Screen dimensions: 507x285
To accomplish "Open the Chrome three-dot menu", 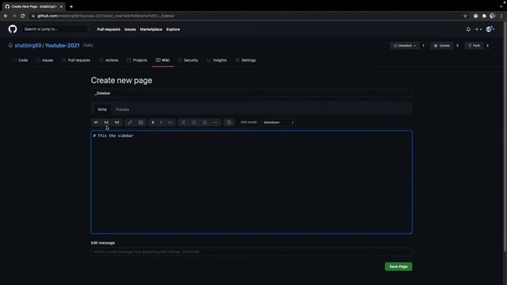I will (x=501, y=16).
